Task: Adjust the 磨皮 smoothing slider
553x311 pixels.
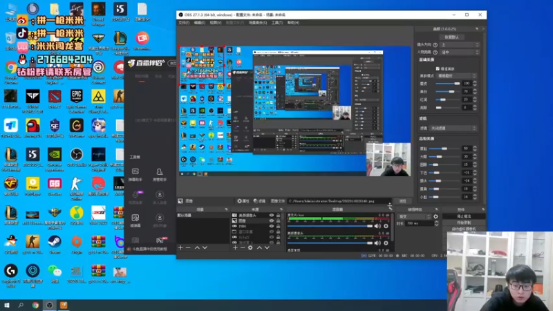Action: [x=448, y=84]
